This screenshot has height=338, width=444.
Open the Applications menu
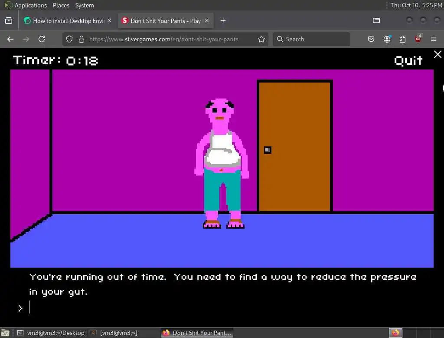click(x=31, y=5)
